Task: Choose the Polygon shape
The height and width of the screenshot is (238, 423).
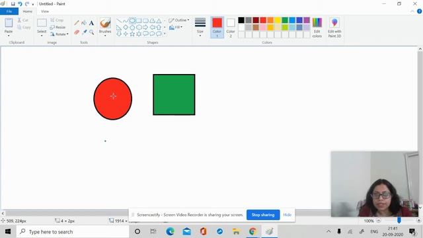Action: coord(153,20)
